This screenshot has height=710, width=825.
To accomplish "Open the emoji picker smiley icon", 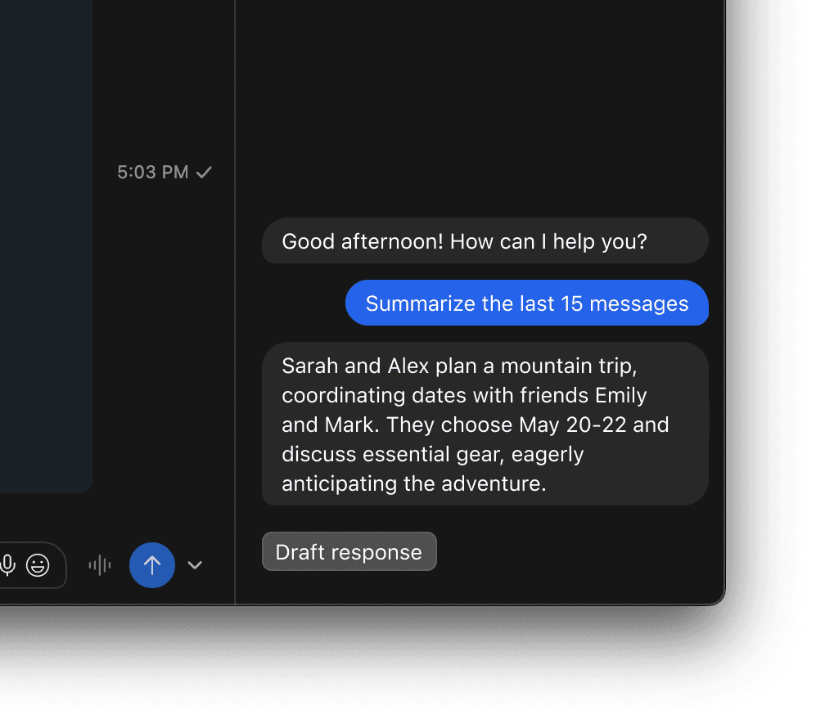I will (38, 564).
